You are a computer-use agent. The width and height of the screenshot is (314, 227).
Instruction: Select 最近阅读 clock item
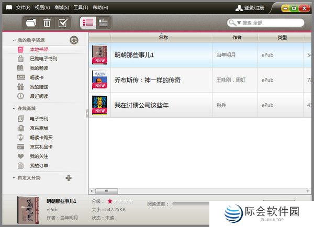click(x=39, y=96)
